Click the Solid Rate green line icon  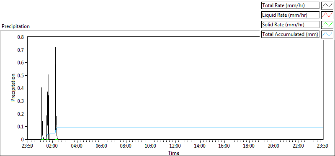(x=327, y=25)
